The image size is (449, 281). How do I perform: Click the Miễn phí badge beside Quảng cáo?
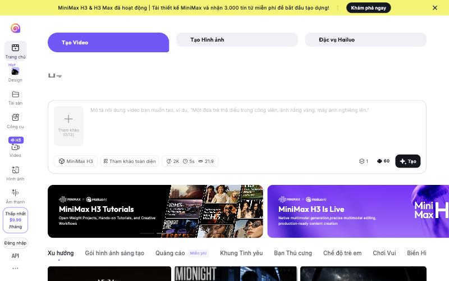198,253
